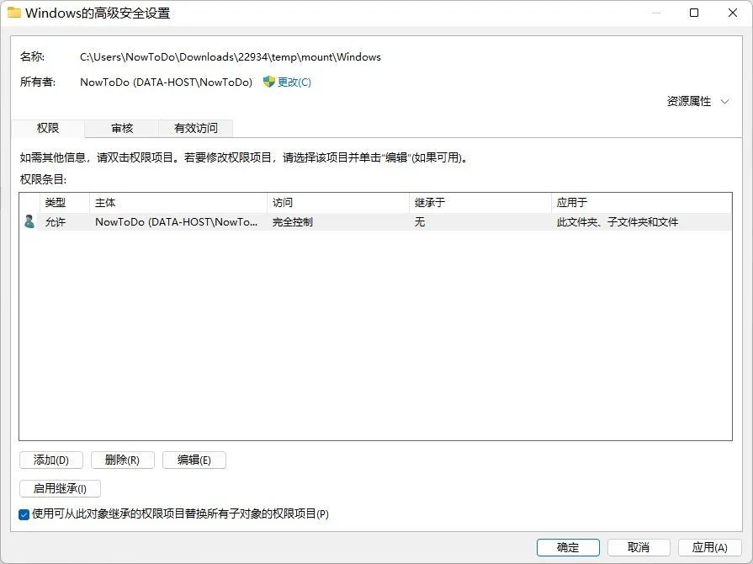Sort by the 访问 column header
This screenshot has width=753, height=564.
point(338,203)
